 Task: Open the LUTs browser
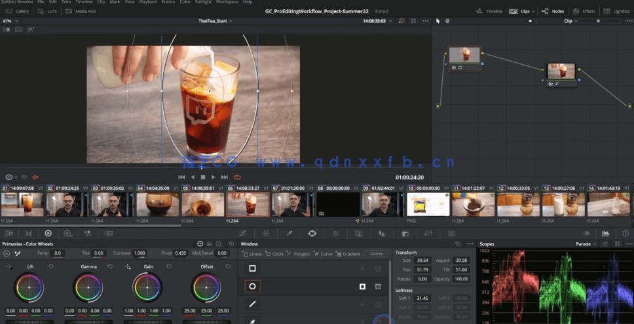48,11
